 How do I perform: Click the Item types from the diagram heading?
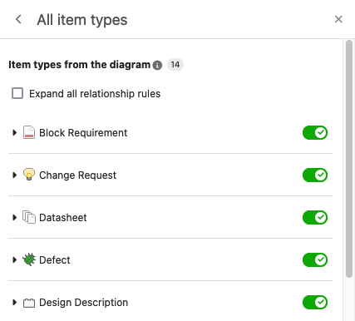[80, 65]
